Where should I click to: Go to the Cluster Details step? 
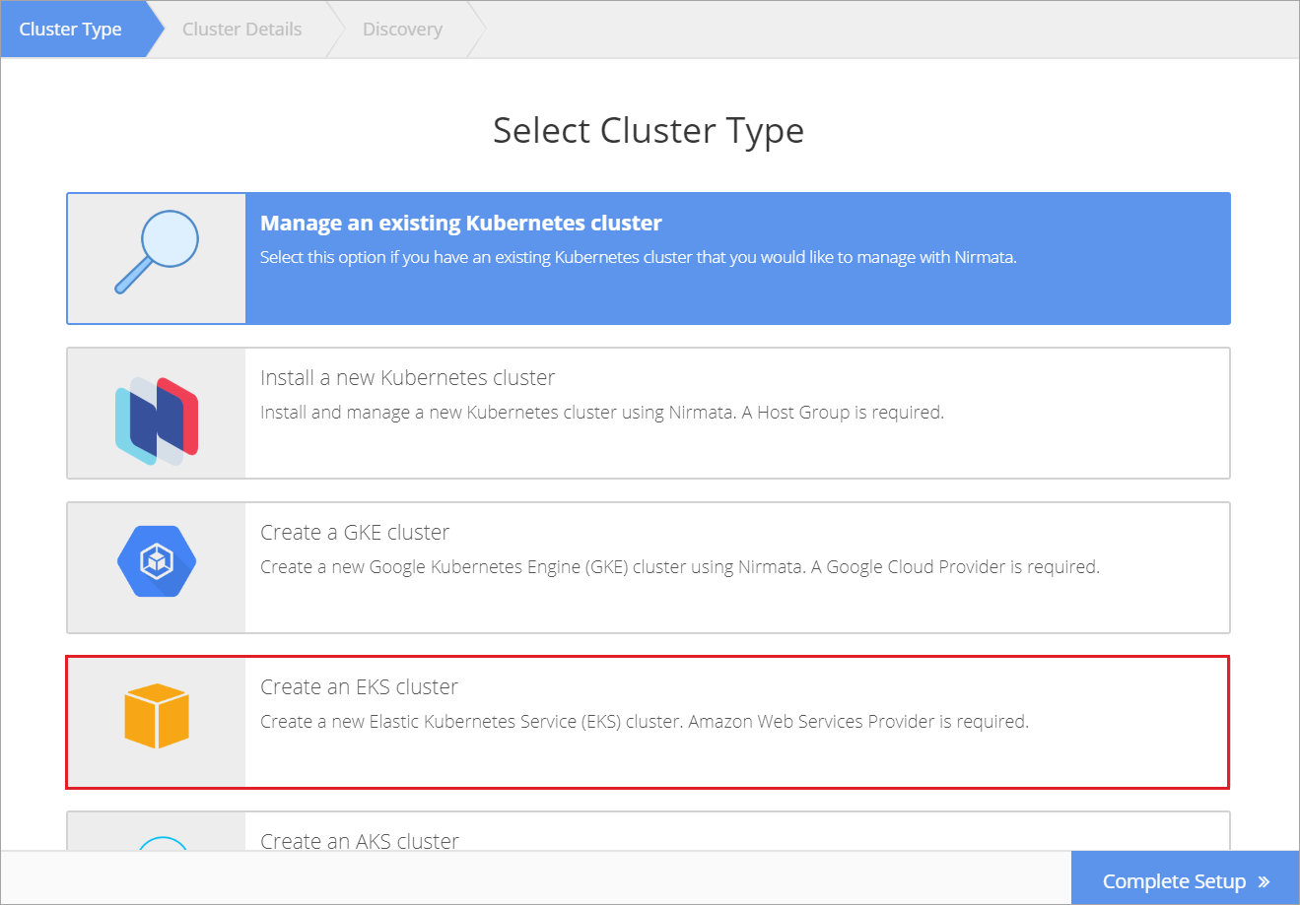click(x=242, y=30)
